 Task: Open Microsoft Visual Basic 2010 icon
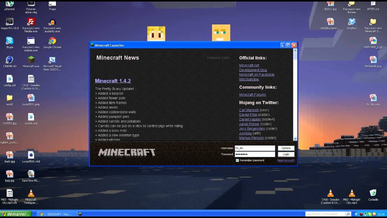tap(52, 63)
